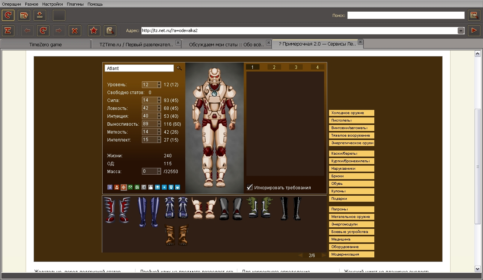Viewport: 483px width, 280px height.
Task: Click the TimeZero logo icon in toolbar
Action: pyautogui.click(x=8, y=30)
